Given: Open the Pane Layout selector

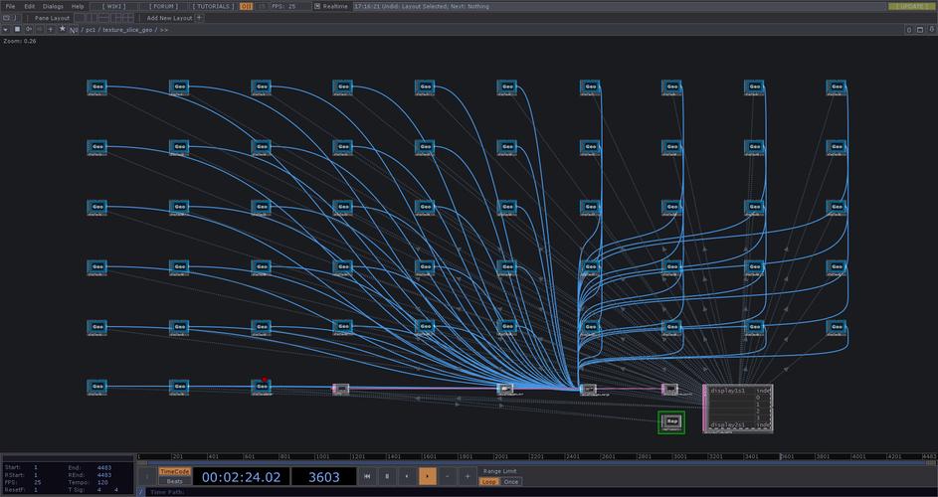Looking at the screenshot, I should pos(52,17).
